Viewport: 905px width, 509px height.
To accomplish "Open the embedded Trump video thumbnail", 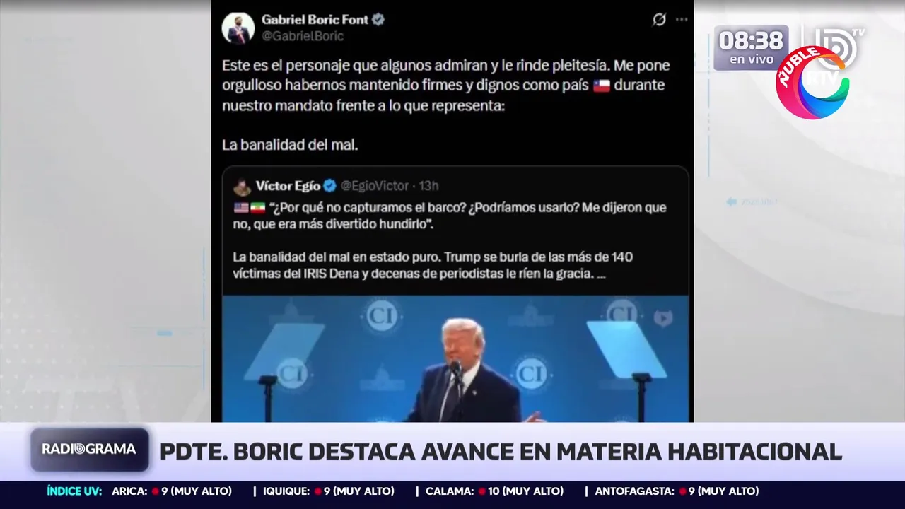I will click(455, 359).
